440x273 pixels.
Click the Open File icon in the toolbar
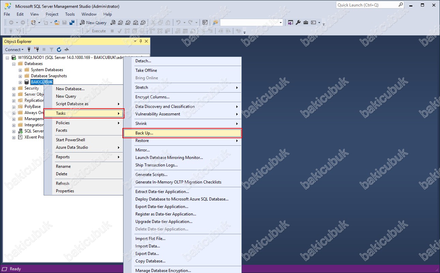(x=57, y=22)
